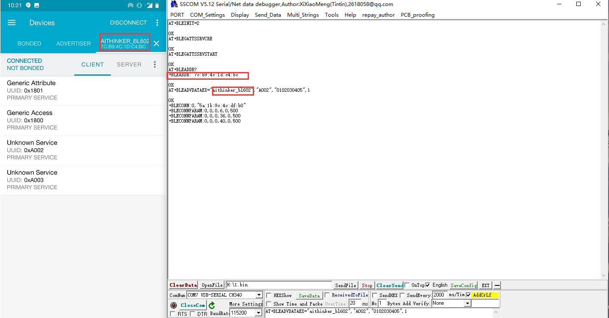
Task: Open the repay_author menu
Action: point(379,15)
